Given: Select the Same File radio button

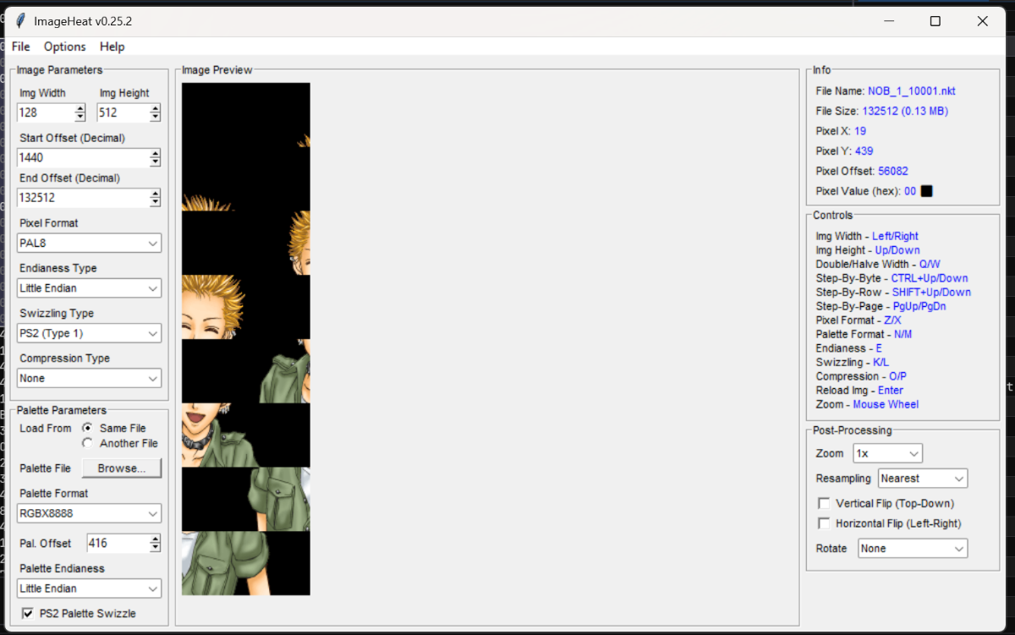Looking at the screenshot, I should coord(87,429).
